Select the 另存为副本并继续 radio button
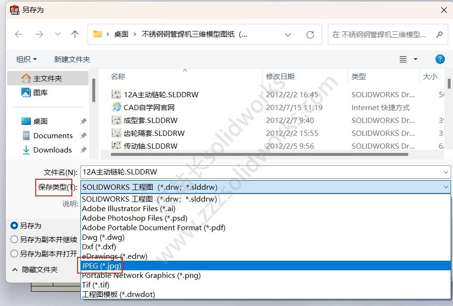The image size is (453, 306). 14,239
